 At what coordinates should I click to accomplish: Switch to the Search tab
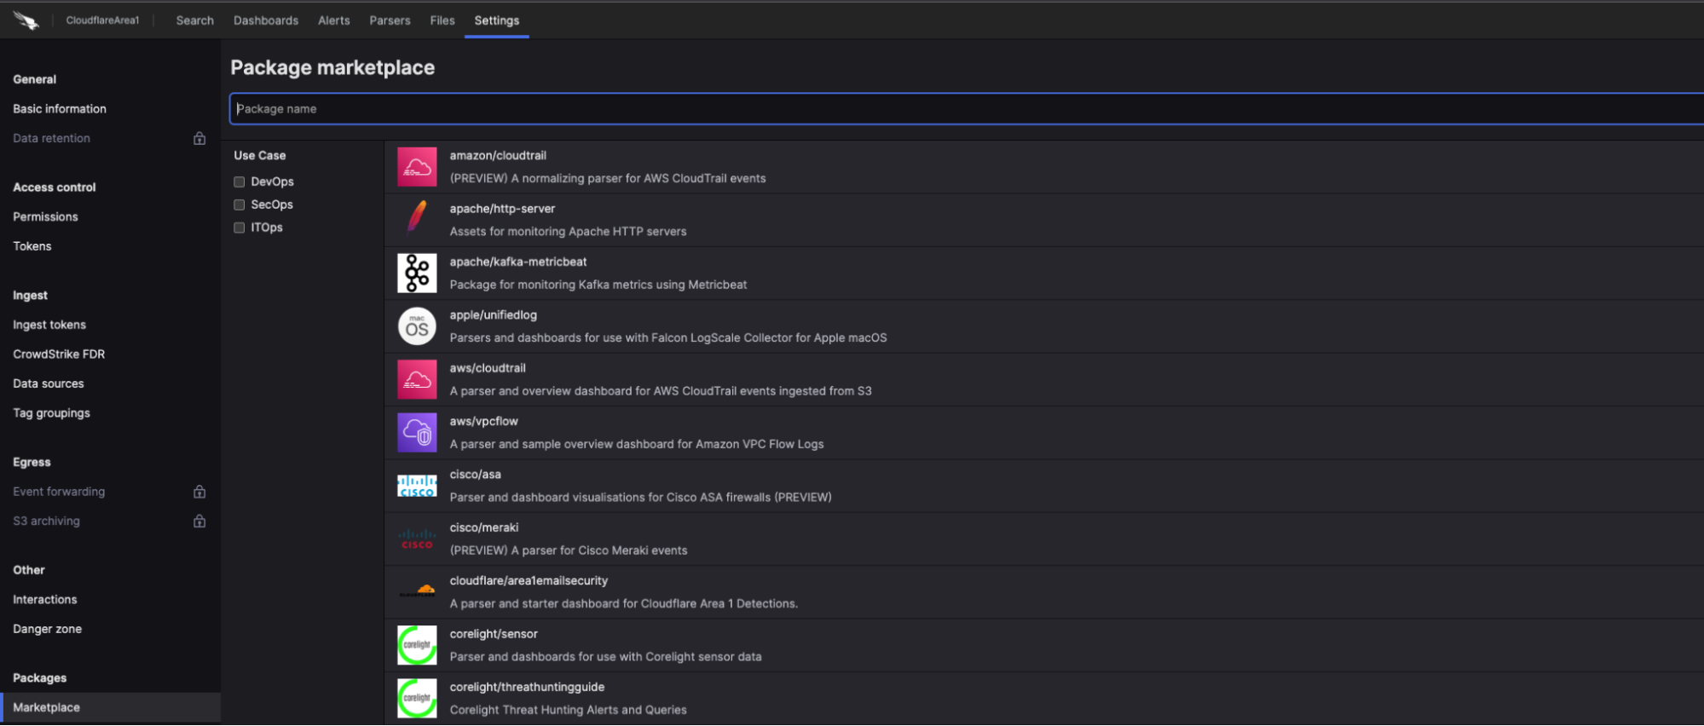[195, 20]
